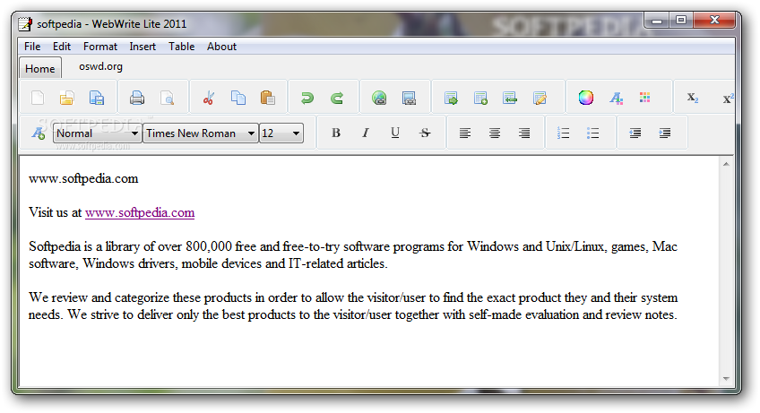
Task: Print the document
Action: (x=137, y=98)
